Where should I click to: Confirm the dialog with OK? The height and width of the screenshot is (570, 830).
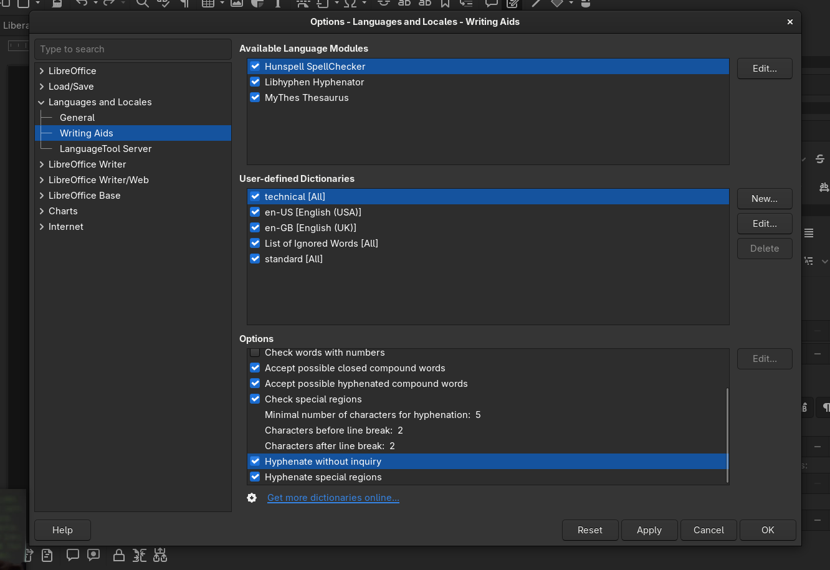768,530
